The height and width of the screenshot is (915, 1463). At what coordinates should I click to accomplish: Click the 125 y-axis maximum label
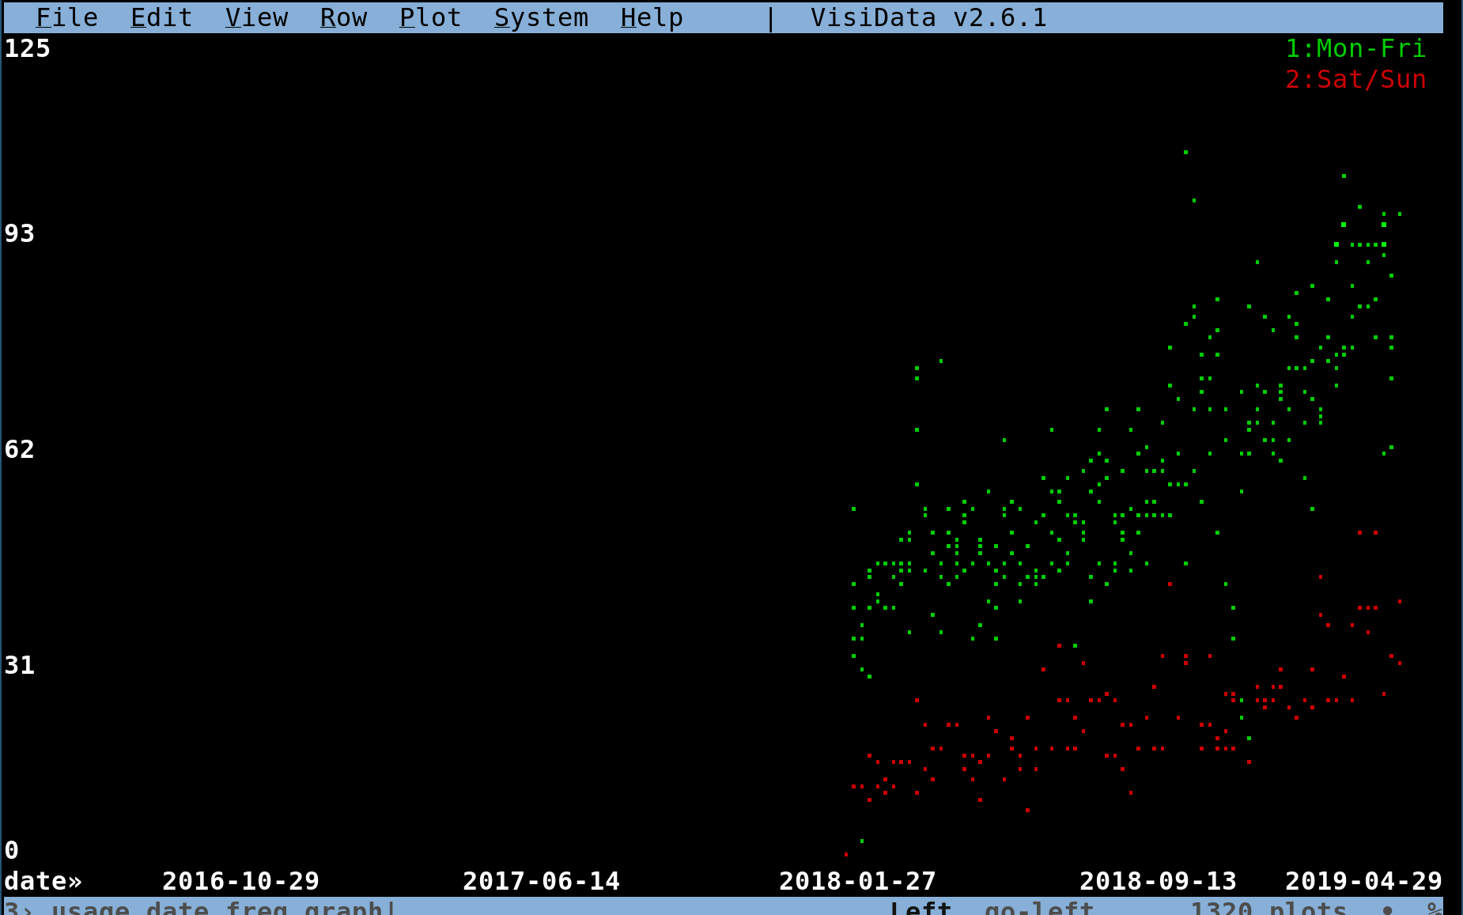[28, 48]
